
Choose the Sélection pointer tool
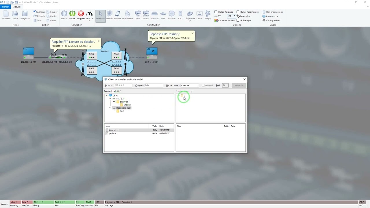click(101, 16)
